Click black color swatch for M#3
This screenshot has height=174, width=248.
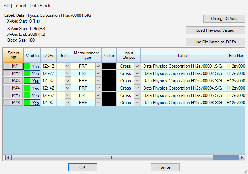pos(109,81)
